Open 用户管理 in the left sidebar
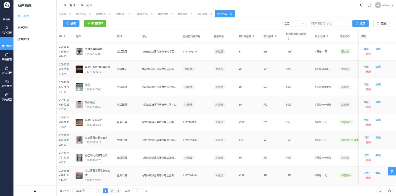 tap(7, 30)
